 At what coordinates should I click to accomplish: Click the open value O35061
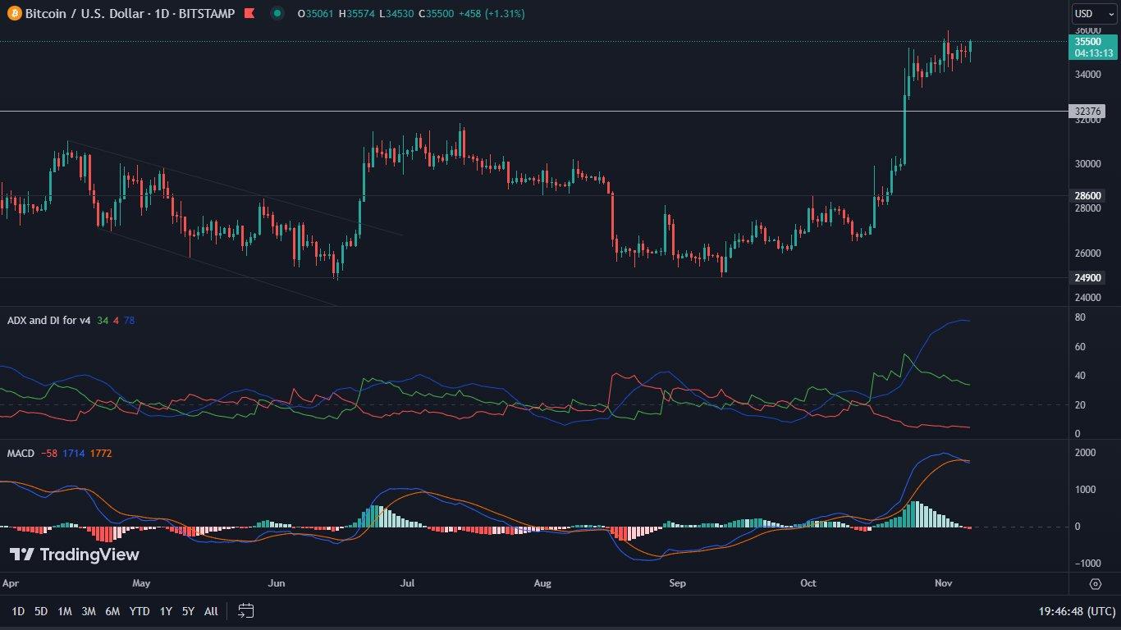click(314, 14)
